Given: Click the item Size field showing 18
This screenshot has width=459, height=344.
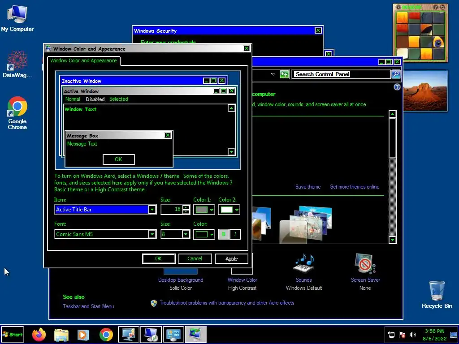Looking at the screenshot, I should 172,210.
